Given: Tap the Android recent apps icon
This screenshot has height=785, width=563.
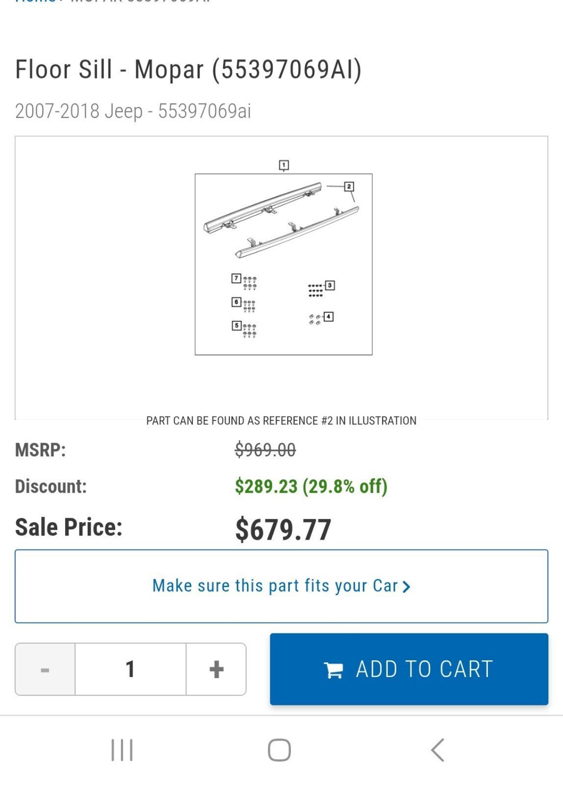Looking at the screenshot, I should [122, 750].
